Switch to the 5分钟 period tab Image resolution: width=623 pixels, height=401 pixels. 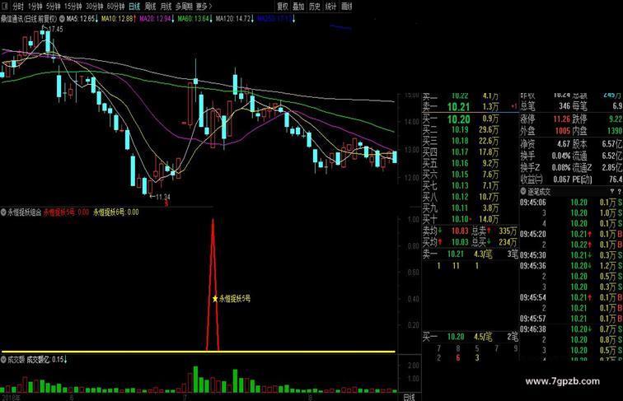[54, 7]
